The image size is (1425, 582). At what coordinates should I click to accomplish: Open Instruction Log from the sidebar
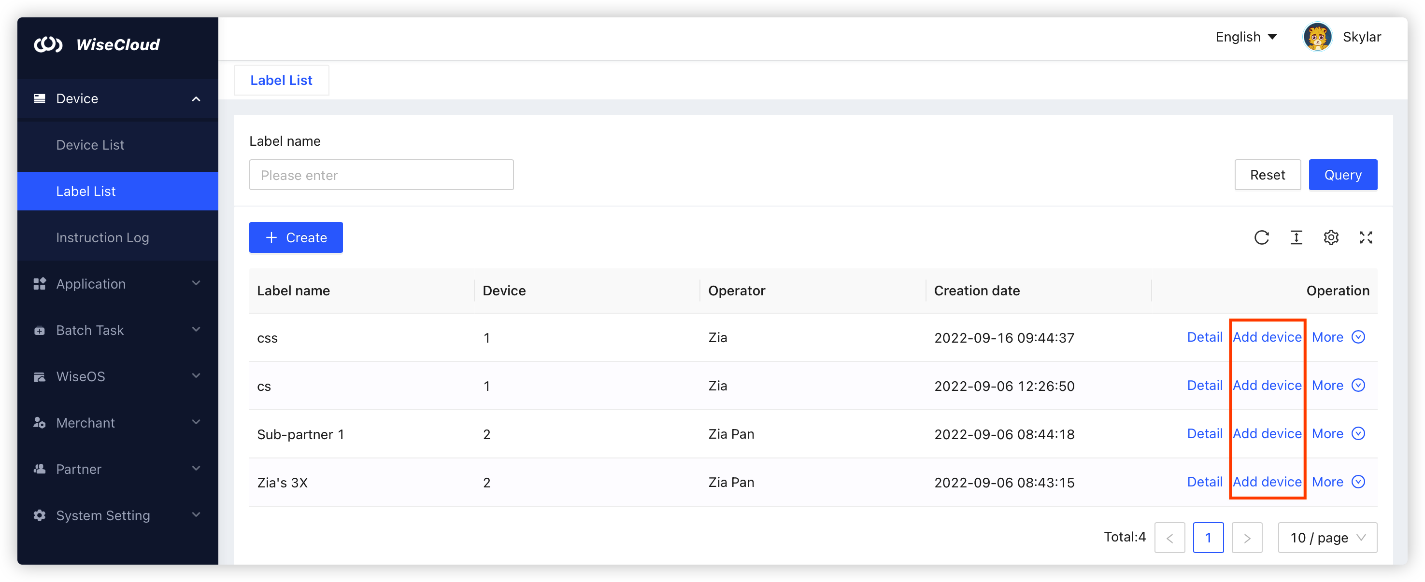(x=102, y=237)
